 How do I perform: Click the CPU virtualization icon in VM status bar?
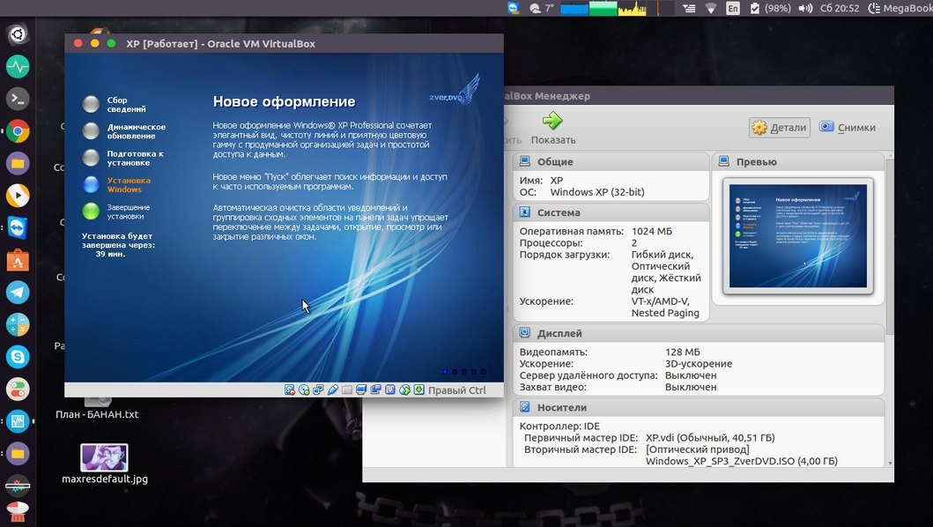point(390,390)
